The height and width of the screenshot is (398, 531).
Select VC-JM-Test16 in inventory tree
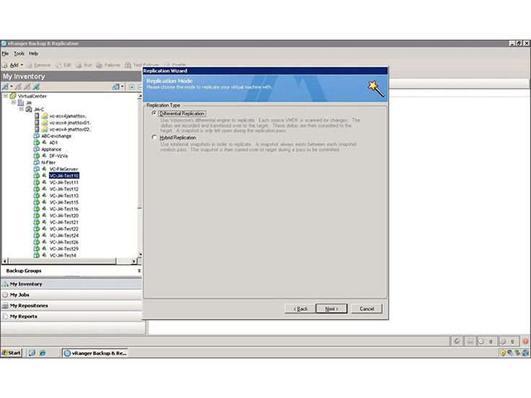click(64, 209)
